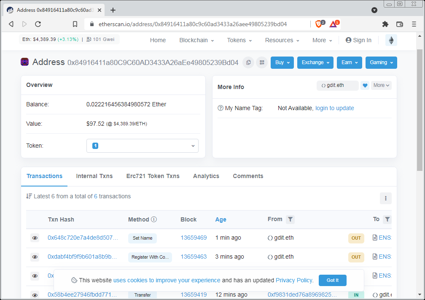
Task: Open transaction 0x648c720e7a4de8d507
Action: [x=83, y=238]
